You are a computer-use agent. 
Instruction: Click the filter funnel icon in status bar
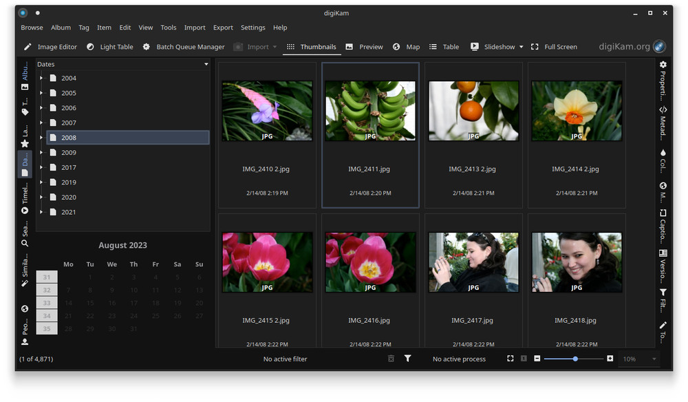click(x=407, y=359)
